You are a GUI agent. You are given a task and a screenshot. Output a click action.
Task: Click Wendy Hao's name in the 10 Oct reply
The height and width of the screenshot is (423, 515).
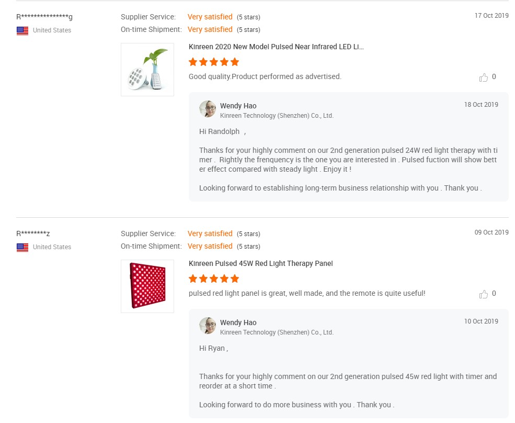tap(238, 322)
